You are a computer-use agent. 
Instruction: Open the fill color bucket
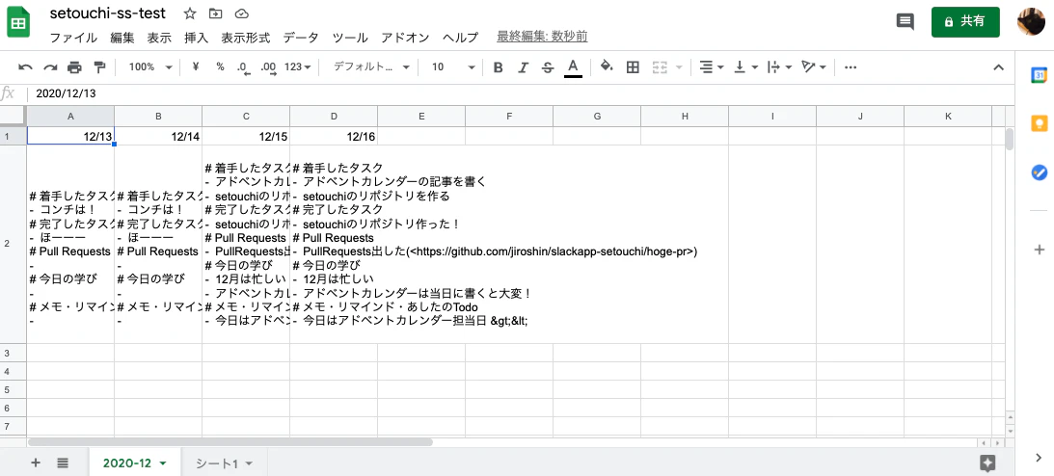[607, 66]
